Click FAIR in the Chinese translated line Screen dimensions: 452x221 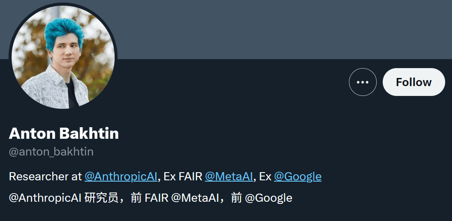tap(157, 198)
